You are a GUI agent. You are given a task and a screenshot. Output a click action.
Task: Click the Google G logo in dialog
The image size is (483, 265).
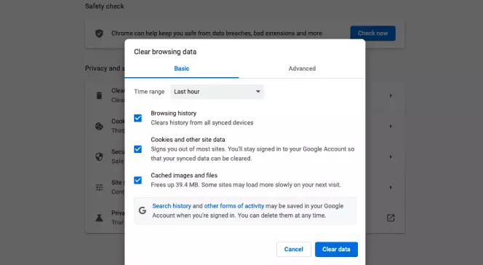(x=143, y=210)
